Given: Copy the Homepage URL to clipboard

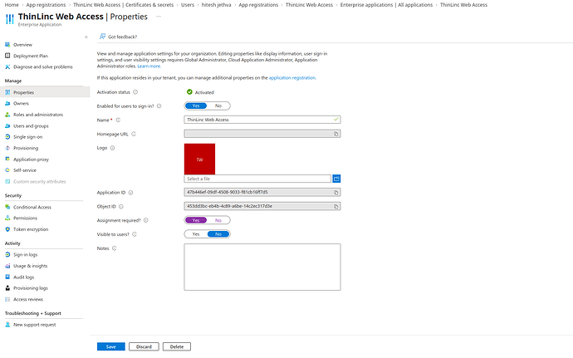Looking at the screenshot, I should 335,134.
